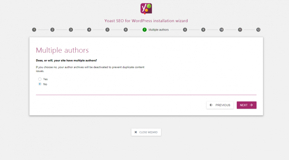The image size is (289, 160).
Task: Click step 6 circle
Action: pyautogui.click(x=125, y=30)
